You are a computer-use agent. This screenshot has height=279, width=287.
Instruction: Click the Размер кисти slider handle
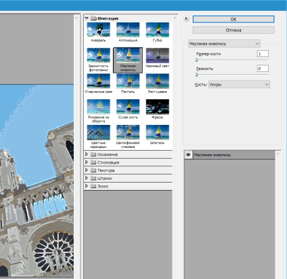click(x=196, y=60)
